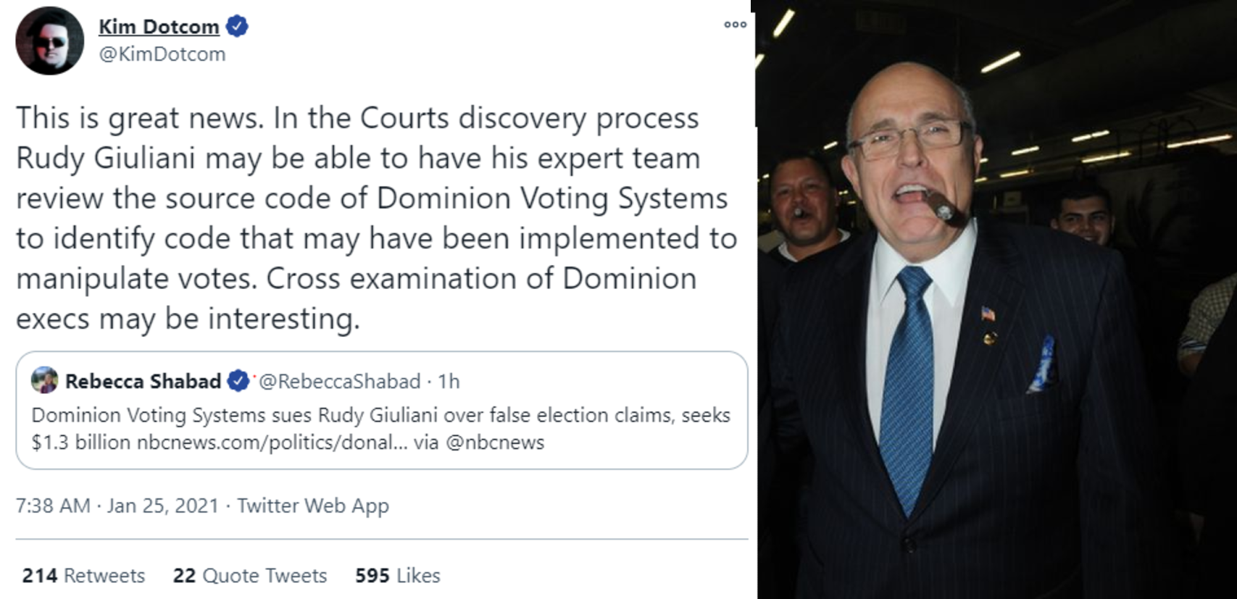Screen dimensions: 1237x599
Task: View the 595 Likes list
Action: click(x=397, y=576)
